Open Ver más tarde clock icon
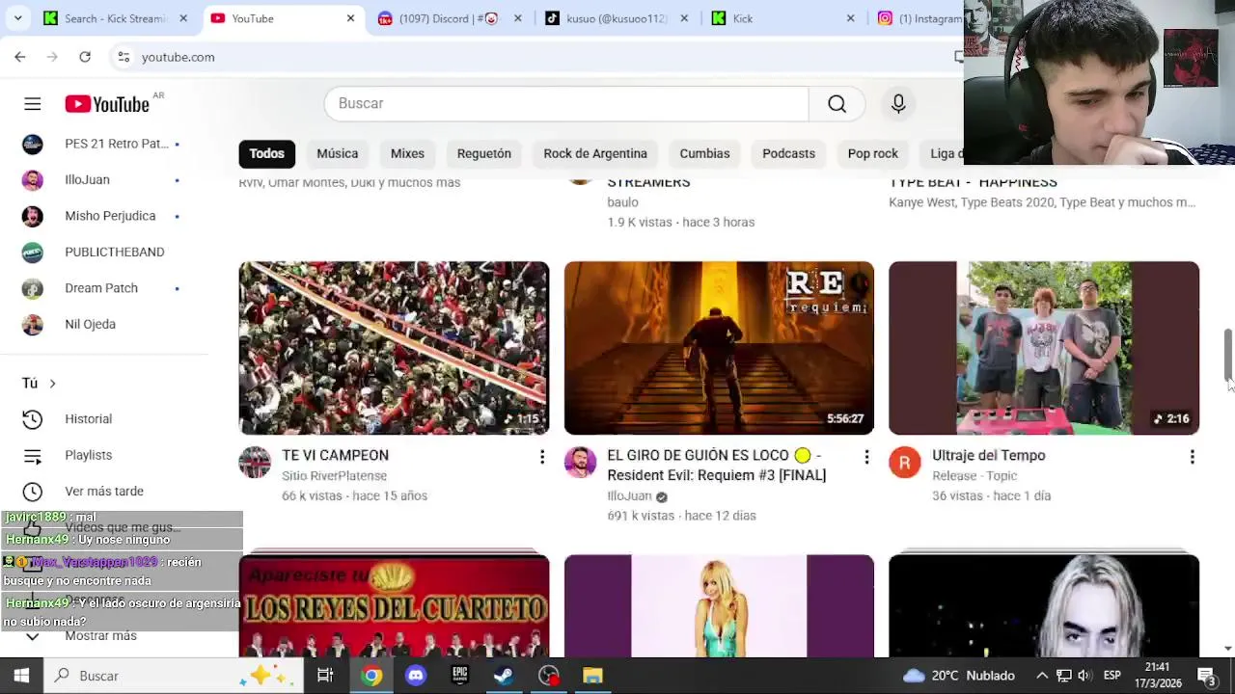Screen dimensions: 1235x694 33,491
